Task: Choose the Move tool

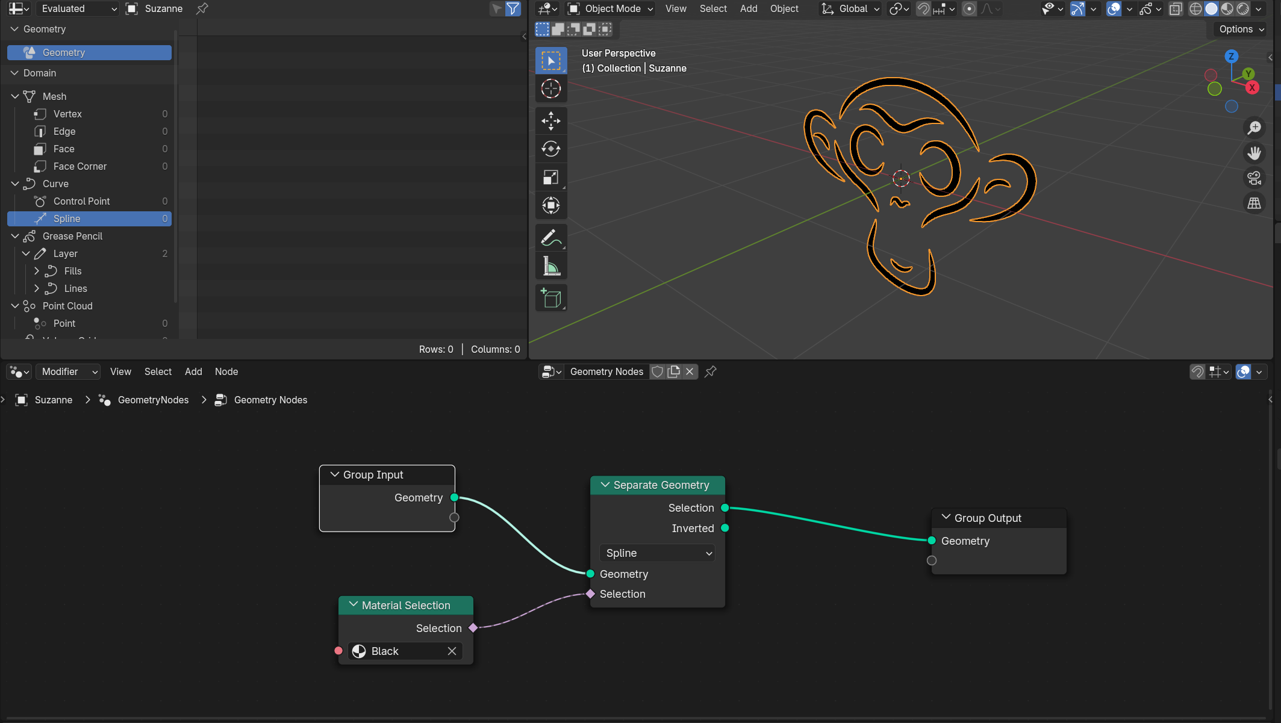Action: click(550, 121)
